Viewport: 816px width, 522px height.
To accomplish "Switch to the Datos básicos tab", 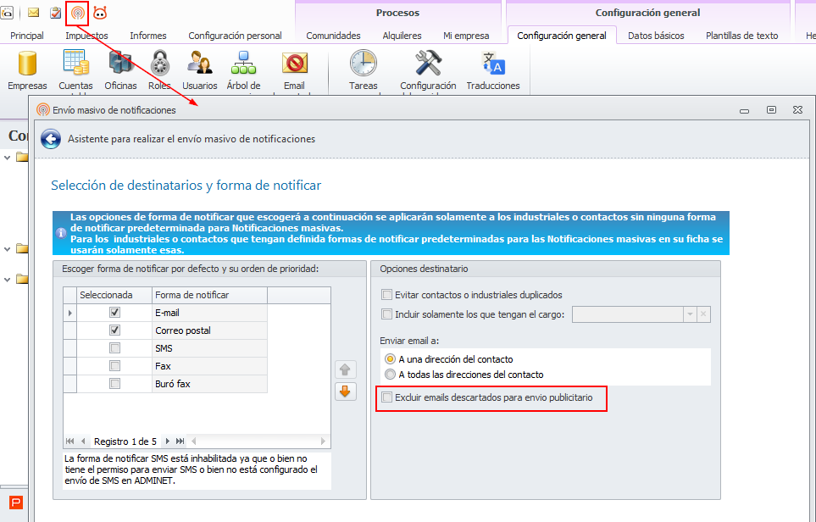I will pyautogui.click(x=656, y=36).
